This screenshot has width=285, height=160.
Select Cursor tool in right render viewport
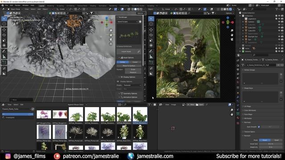tap(151, 24)
